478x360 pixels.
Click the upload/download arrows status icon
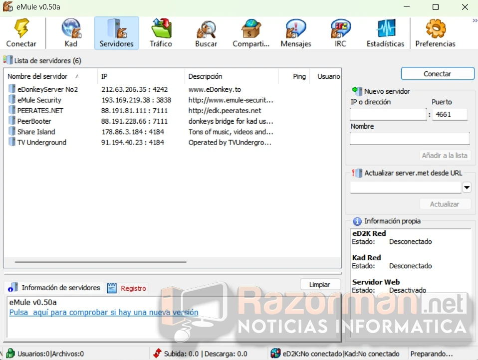(x=157, y=354)
